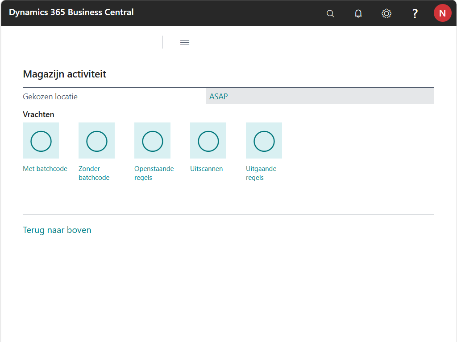This screenshot has width=457, height=342.
Task: Open the notifications bell
Action: (358, 13)
